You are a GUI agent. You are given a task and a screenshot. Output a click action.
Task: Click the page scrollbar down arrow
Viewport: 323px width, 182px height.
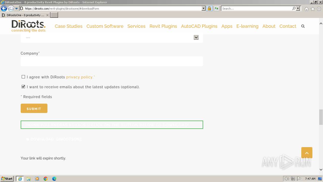click(x=321, y=170)
